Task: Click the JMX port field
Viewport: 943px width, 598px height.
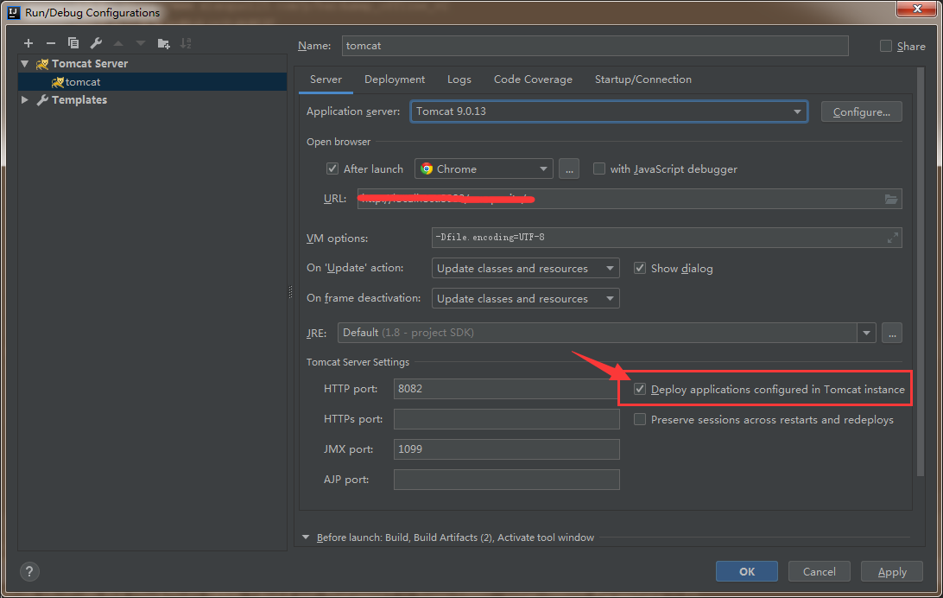Action: click(x=506, y=449)
